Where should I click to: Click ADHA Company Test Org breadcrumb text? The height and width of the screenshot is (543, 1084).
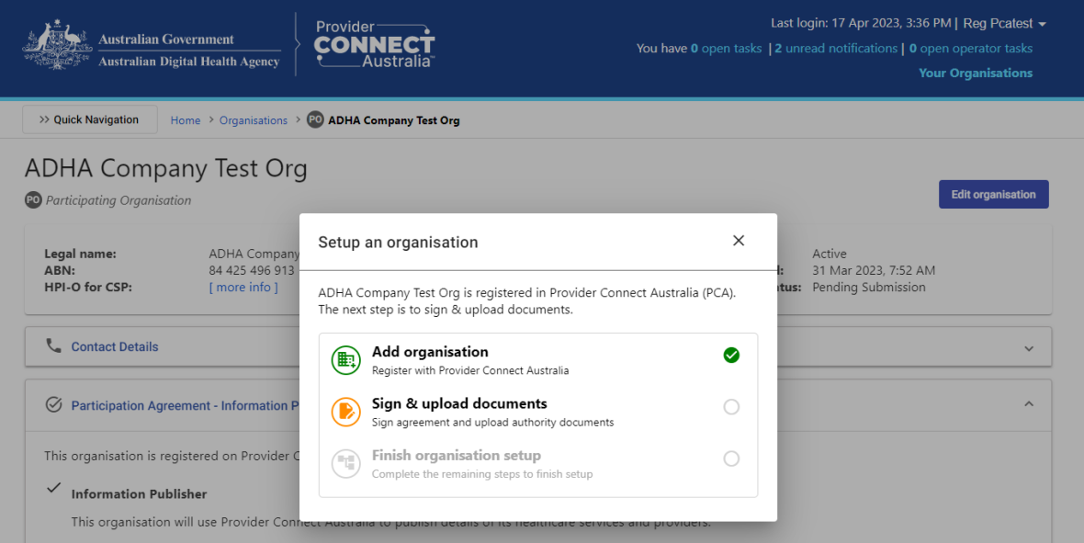394,120
